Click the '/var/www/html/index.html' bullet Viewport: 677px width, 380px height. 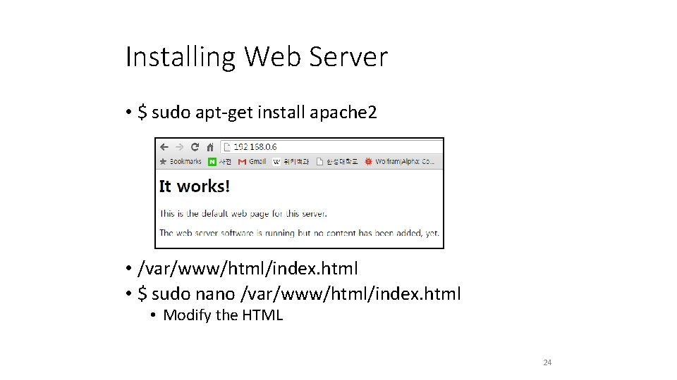[248, 268]
